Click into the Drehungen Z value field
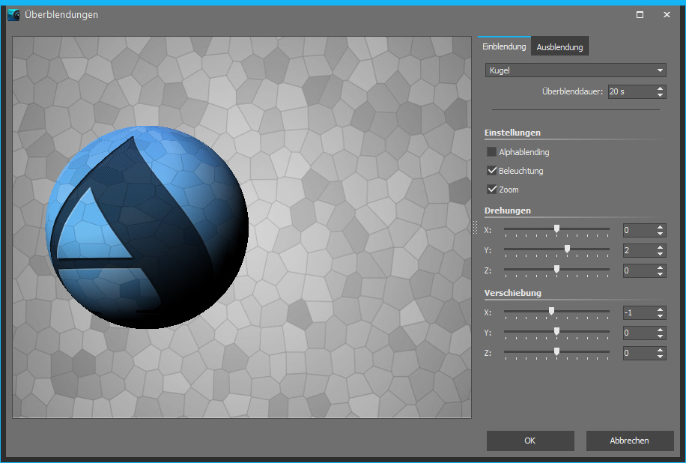Image resolution: width=686 pixels, height=463 pixels. click(637, 270)
